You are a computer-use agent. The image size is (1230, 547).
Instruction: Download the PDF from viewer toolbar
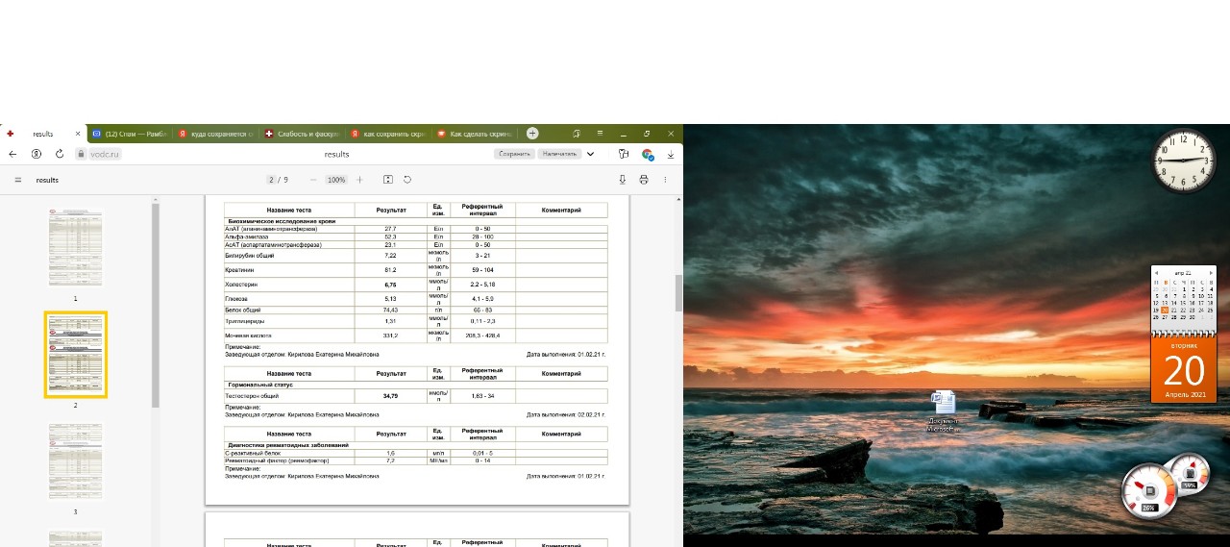622,180
